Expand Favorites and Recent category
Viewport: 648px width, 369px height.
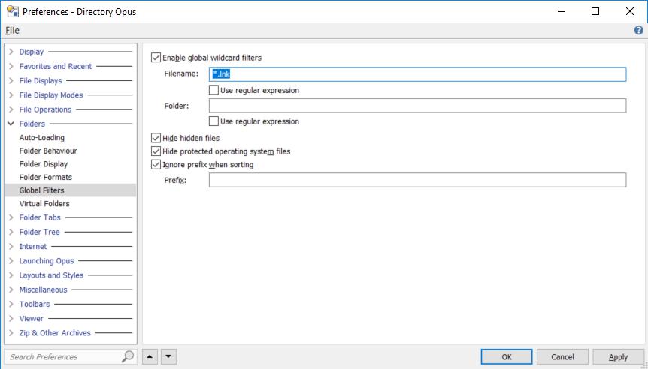[11, 67]
